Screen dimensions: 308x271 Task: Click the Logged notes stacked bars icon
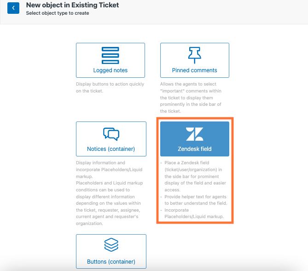tap(110, 55)
